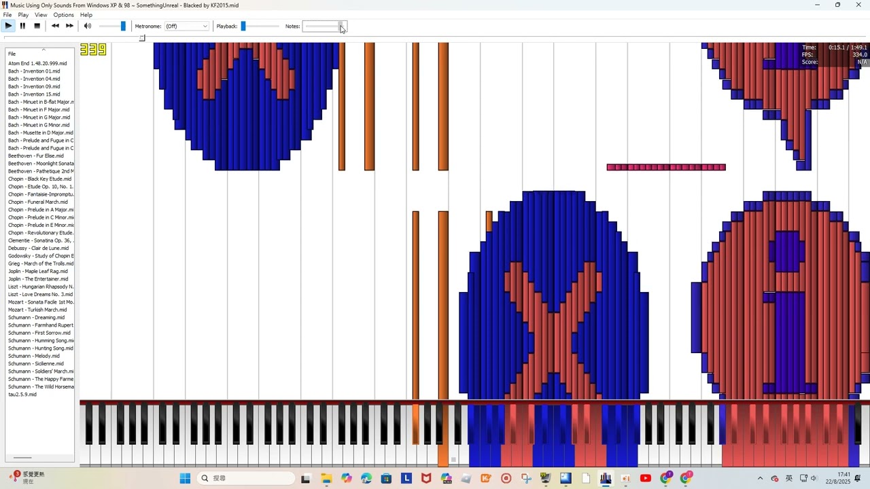The height and width of the screenshot is (489, 870).
Task: Select Chopin - Fantaisie-Impromptu file
Action: coord(41,194)
